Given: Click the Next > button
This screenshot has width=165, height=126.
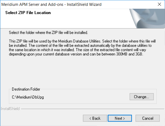Looking at the screenshot, I should [120, 118].
